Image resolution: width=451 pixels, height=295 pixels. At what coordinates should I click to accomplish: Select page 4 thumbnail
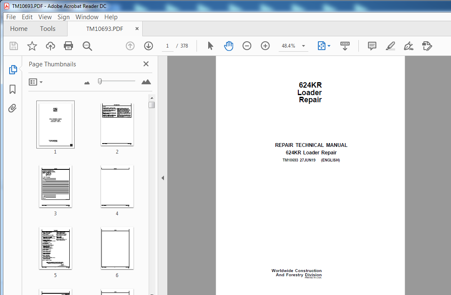[117, 187]
